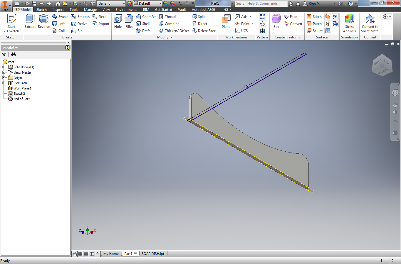
Task: Click the Undo arrow
Action: click(x=41, y=4)
